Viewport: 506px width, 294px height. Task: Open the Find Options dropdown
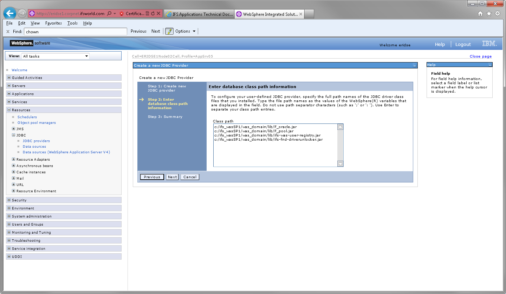click(185, 31)
